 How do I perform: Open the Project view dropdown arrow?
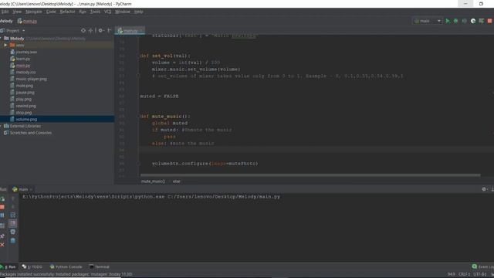pyautogui.click(x=24, y=31)
